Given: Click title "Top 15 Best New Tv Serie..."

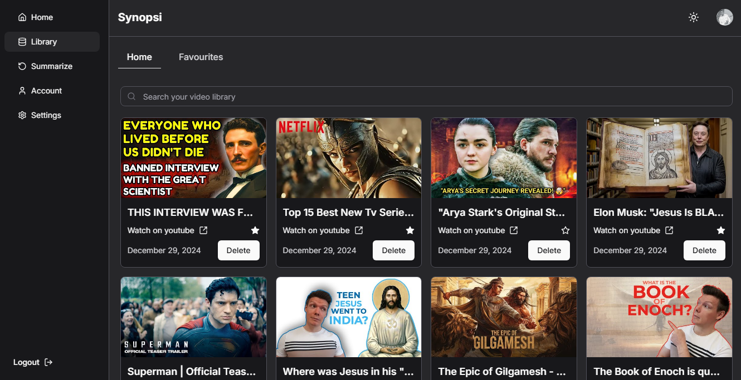Looking at the screenshot, I should tap(348, 212).
